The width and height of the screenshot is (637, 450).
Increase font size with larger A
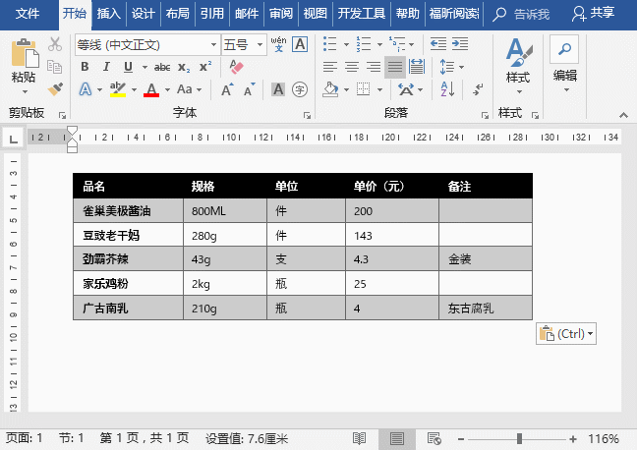227,89
